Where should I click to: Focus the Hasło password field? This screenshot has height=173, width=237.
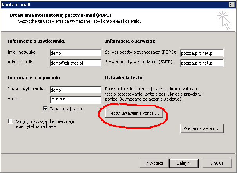click(76, 99)
